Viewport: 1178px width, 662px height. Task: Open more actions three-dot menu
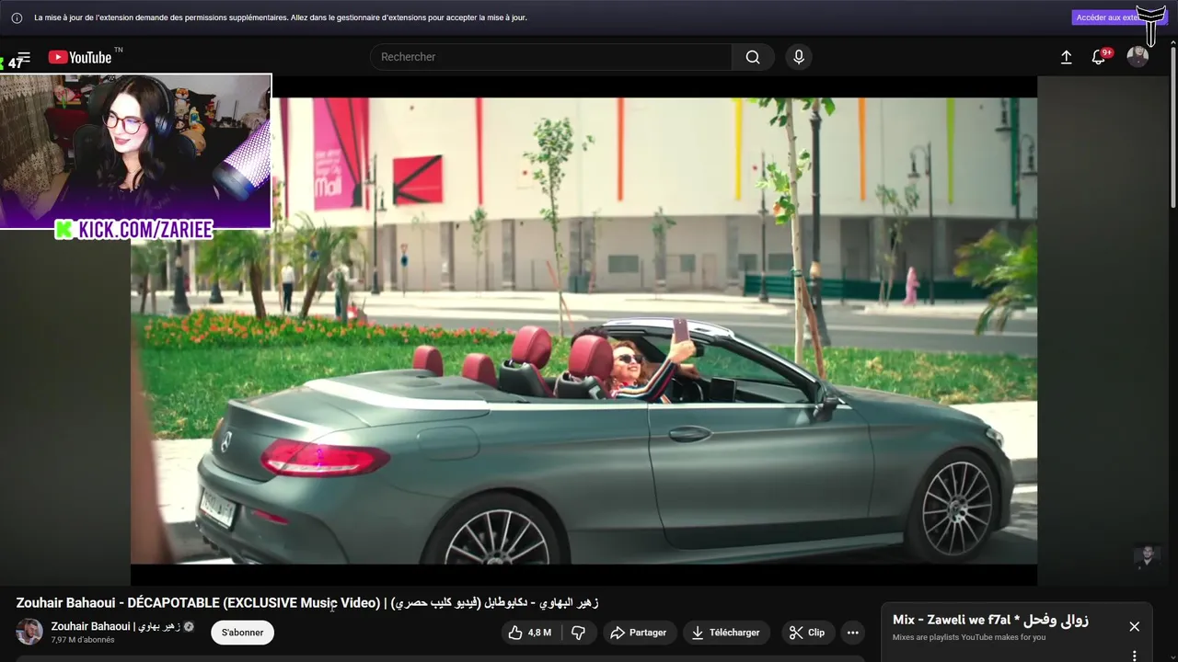coord(853,633)
